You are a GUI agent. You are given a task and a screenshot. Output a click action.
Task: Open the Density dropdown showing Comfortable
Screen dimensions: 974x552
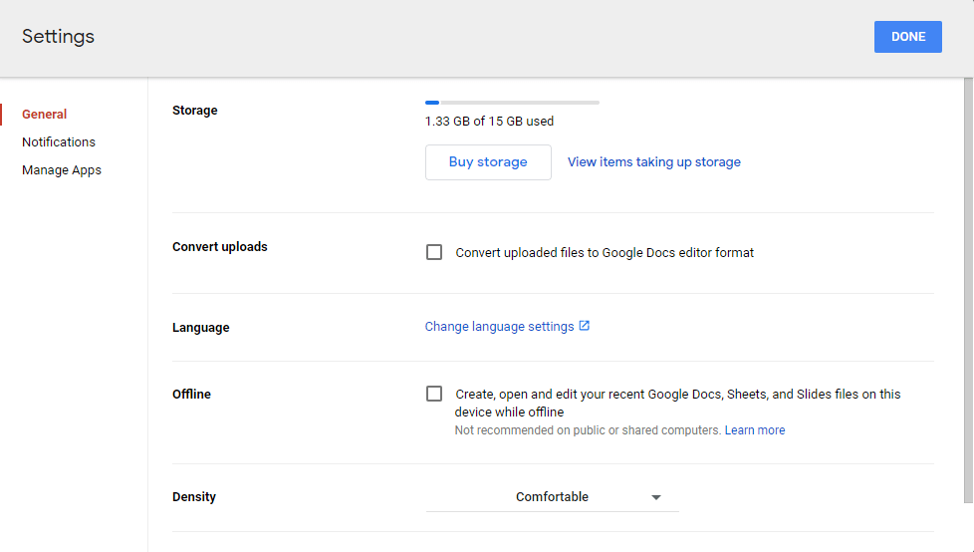tap(552, 497)
